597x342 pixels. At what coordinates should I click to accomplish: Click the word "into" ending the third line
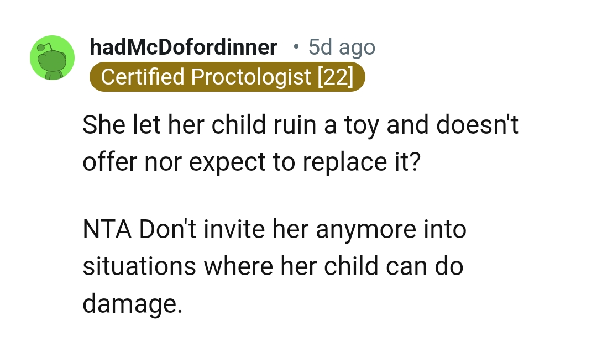445,230
